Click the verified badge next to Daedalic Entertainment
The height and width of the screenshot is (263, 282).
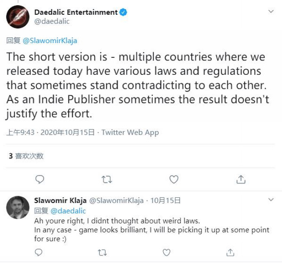click(123, 12)
